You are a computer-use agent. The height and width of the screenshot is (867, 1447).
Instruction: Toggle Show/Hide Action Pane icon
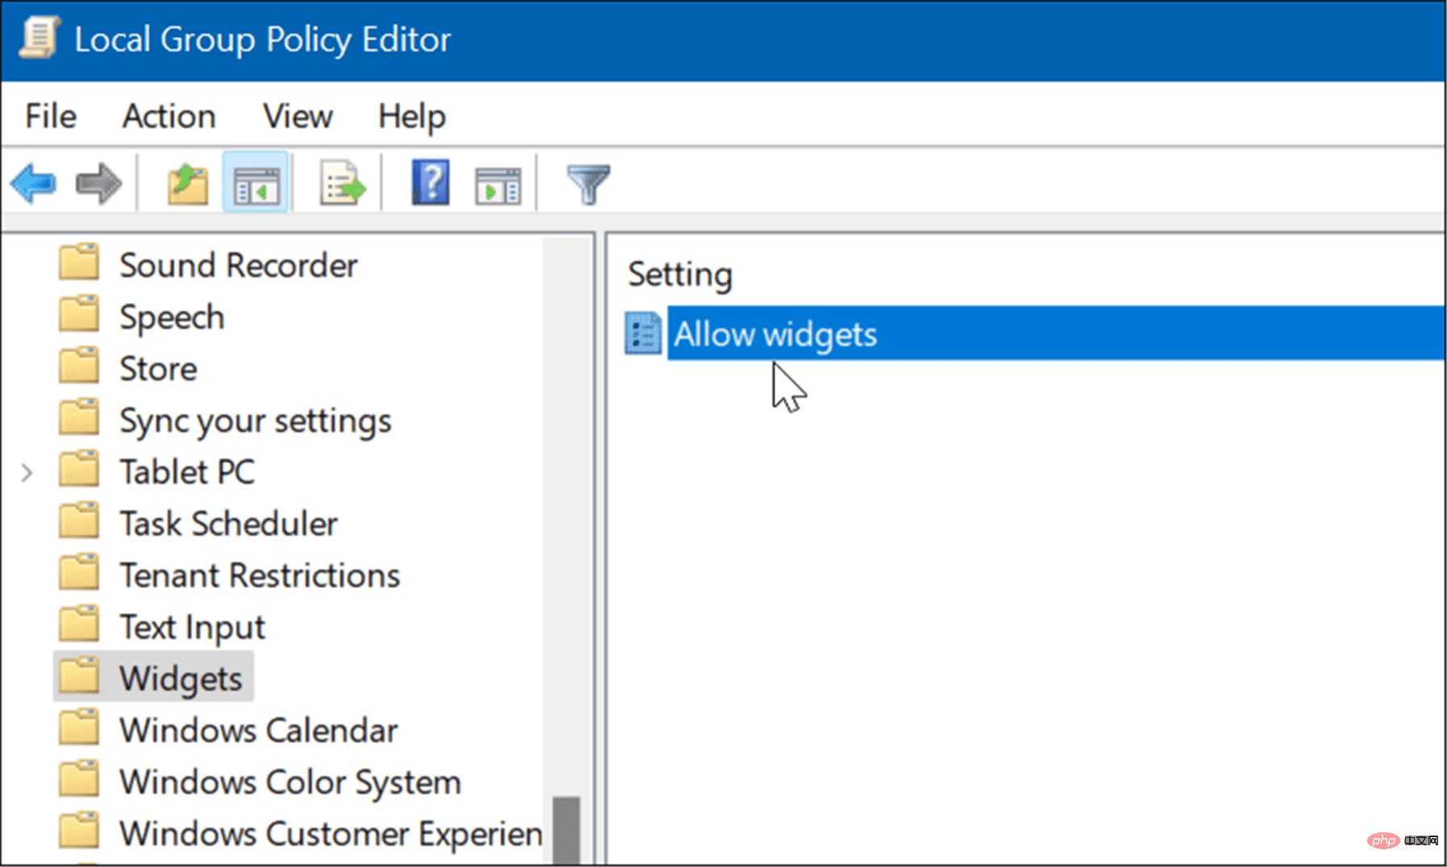tap(498, 185)
